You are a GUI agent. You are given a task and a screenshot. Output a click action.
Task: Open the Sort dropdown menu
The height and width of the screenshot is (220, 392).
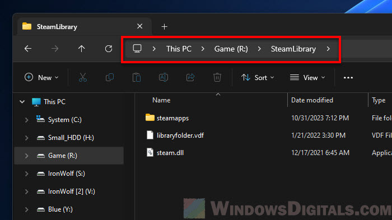click(x=258, y=77)
